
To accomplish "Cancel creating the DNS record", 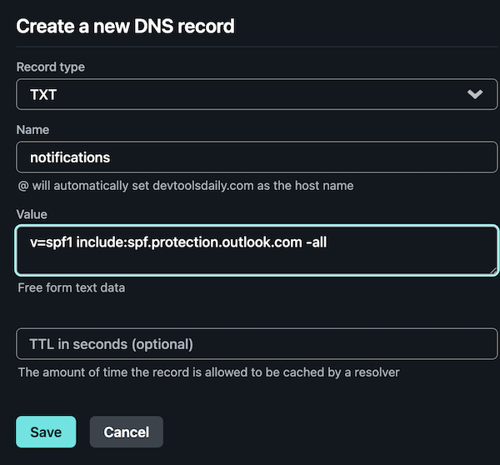I will click(x=126, y=432).
